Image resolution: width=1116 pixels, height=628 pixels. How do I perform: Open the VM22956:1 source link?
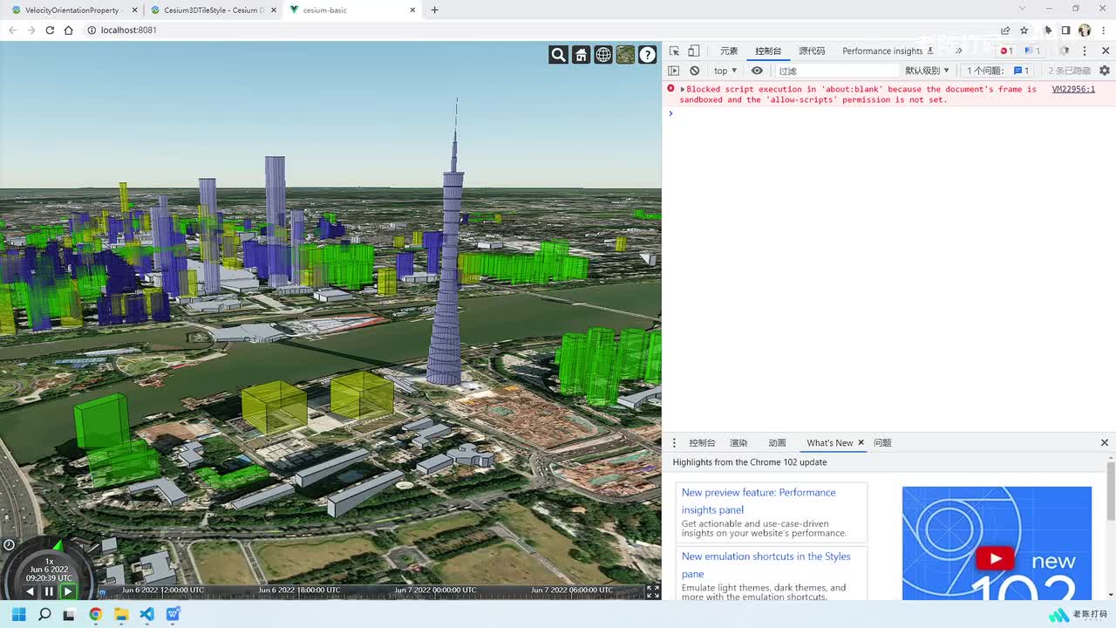click(x=1073, y=89)
